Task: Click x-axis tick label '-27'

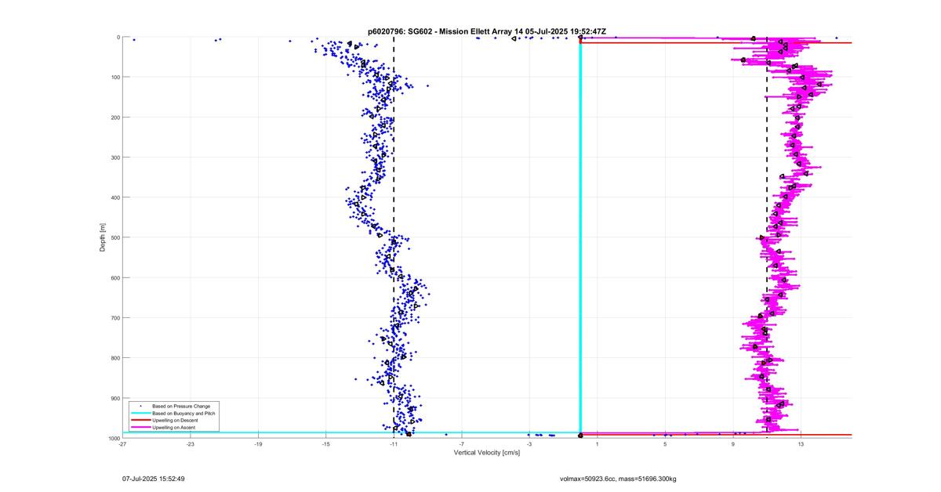Action: point(122,444)
